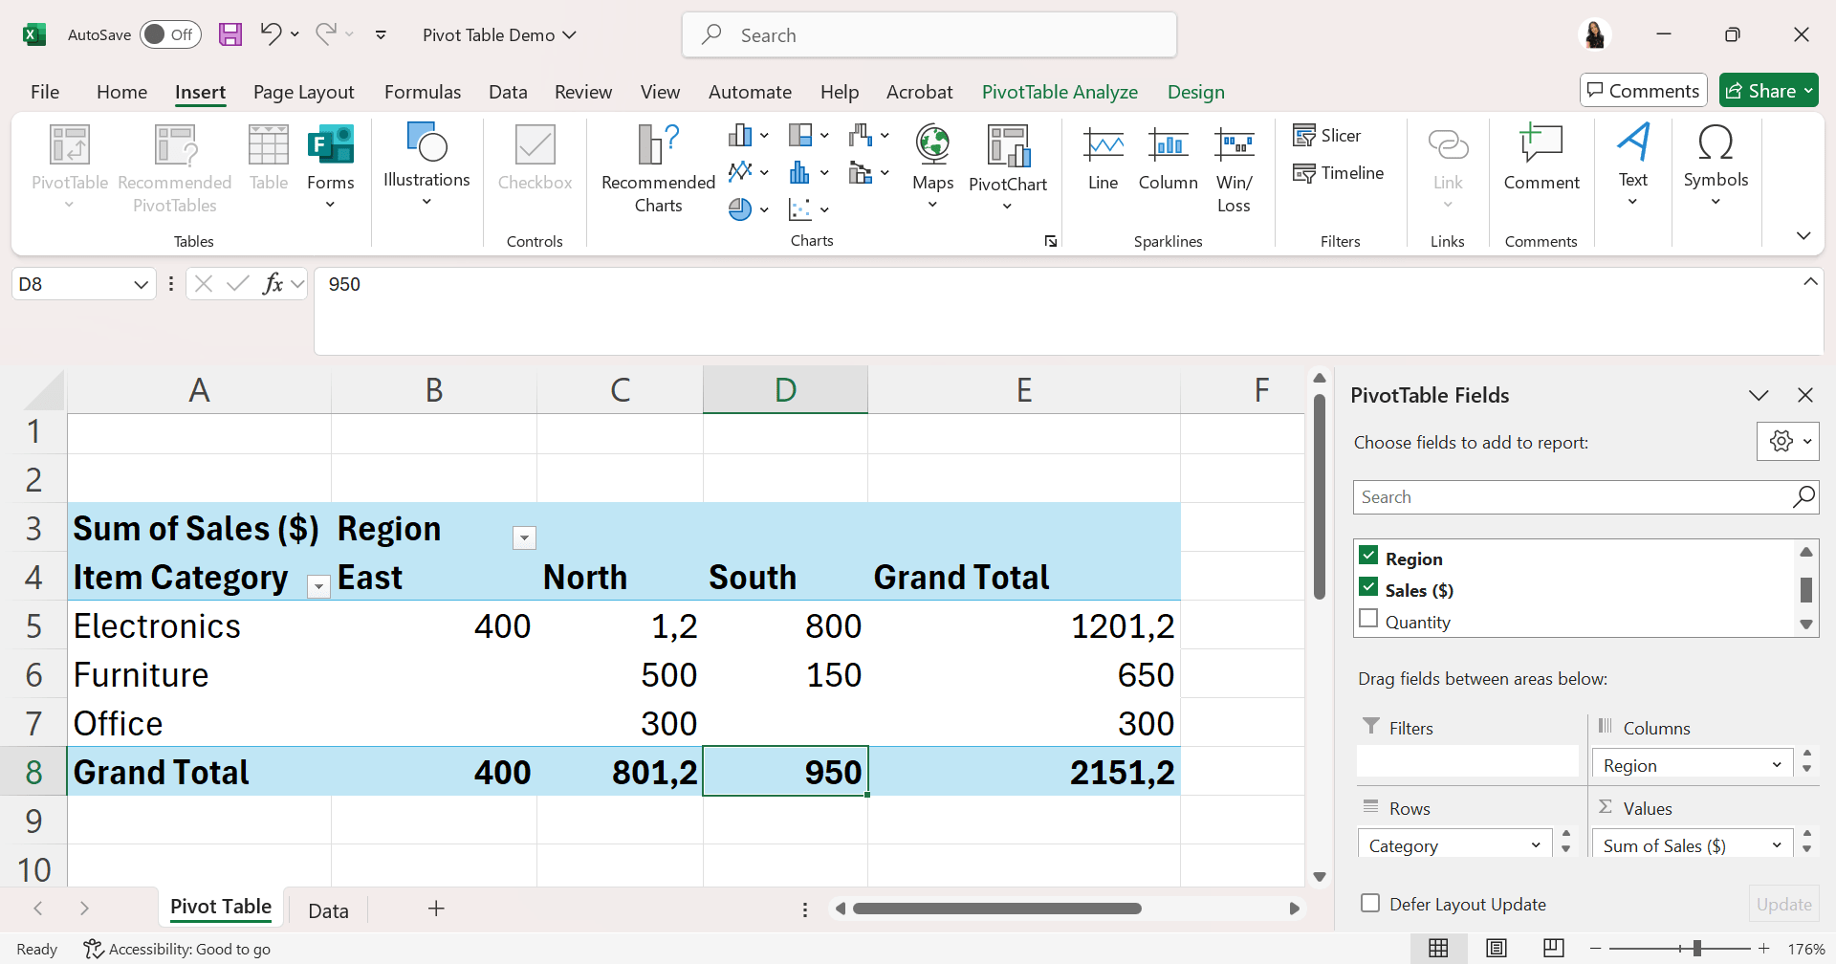Toggle the AutoSave switch
This screenshot has height=964, width=1836.
click(170, 35)
